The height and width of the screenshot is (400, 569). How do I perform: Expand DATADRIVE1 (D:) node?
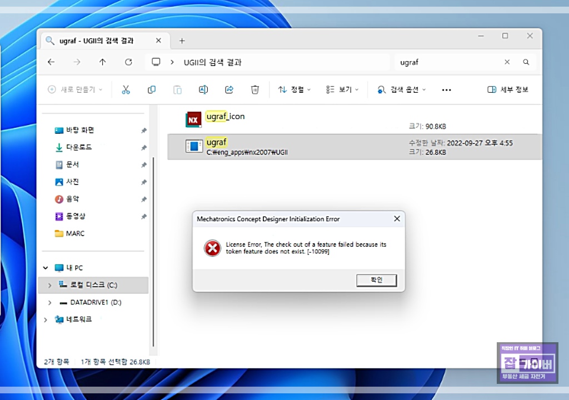(49, 302)
